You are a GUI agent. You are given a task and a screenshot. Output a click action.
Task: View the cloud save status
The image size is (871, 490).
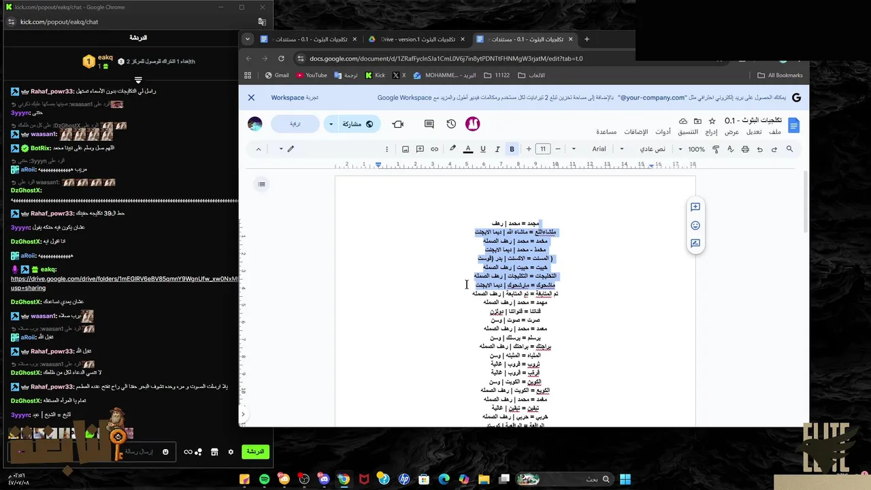click(x=683, y=120)
